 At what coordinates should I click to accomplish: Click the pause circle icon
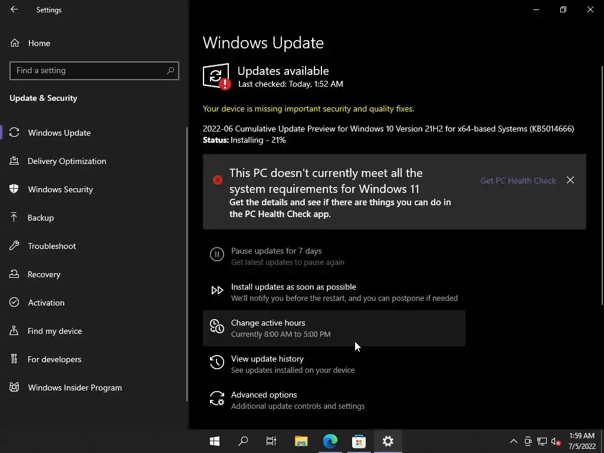[x=217, y=254]
